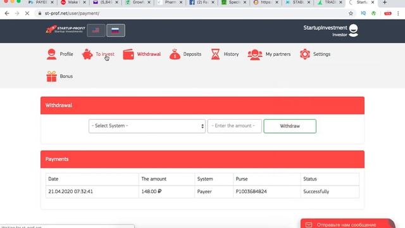Switch language with the US flag button

[x=96, y=30]
